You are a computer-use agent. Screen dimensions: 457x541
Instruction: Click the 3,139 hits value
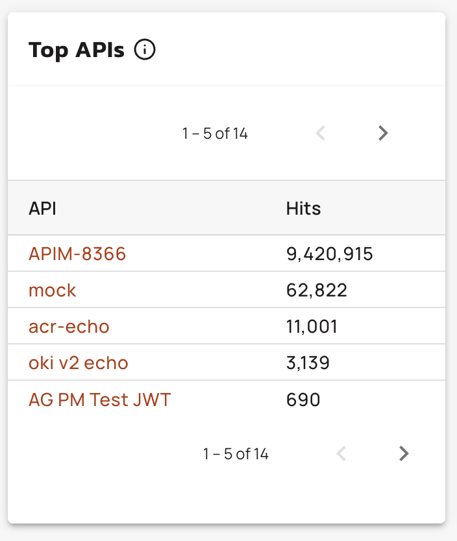308,363
